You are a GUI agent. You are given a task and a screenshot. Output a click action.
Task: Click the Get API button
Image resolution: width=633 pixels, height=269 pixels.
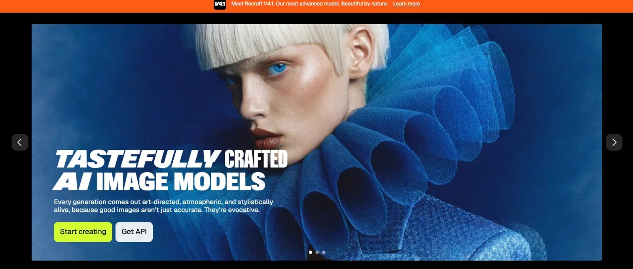coord(134,232)
